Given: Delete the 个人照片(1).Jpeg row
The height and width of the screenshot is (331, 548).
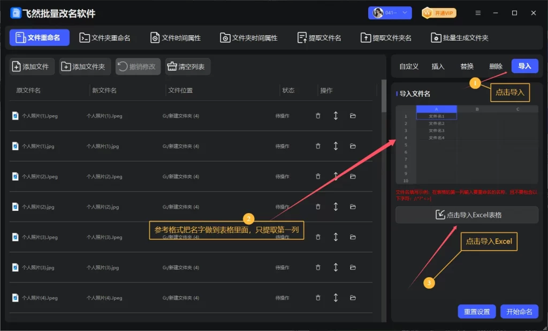Looking at the screenshot, I should point(318,116).
